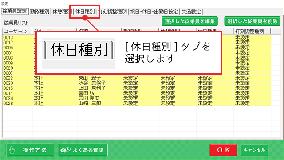
Task: Open the 打刻調整種別 tab
Action: pos(112,12)
